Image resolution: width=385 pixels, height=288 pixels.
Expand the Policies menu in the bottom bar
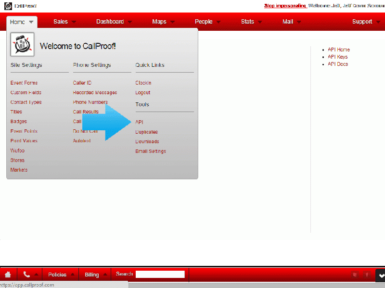[x=61, y=275]
